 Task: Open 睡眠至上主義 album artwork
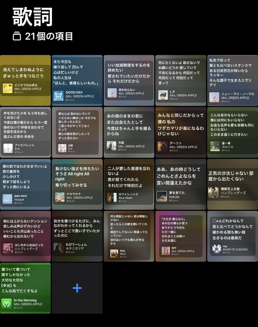pos(214,192)
